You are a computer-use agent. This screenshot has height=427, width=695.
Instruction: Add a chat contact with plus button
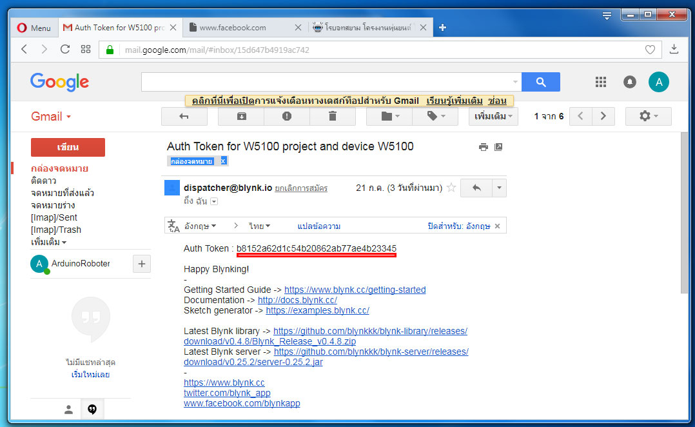tap(142, 264)
